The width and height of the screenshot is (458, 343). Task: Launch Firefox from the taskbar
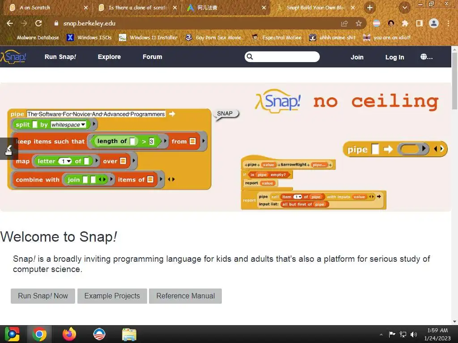click(69, 334)
